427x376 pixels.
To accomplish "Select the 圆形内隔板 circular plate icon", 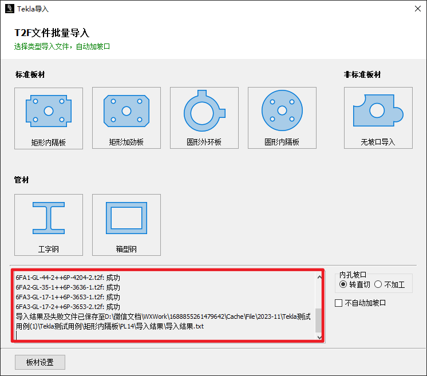I will click(x=282, y=118).
